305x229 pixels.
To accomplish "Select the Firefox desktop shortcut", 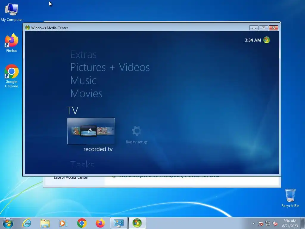I will click(12, 43).
